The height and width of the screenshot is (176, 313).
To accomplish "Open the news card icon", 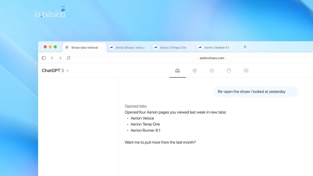I will pos(246,71).
